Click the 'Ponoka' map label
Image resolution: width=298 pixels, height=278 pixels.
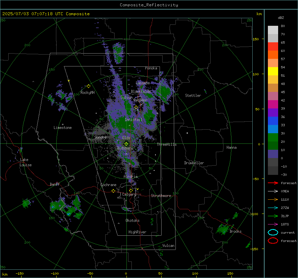pos(151,68)
